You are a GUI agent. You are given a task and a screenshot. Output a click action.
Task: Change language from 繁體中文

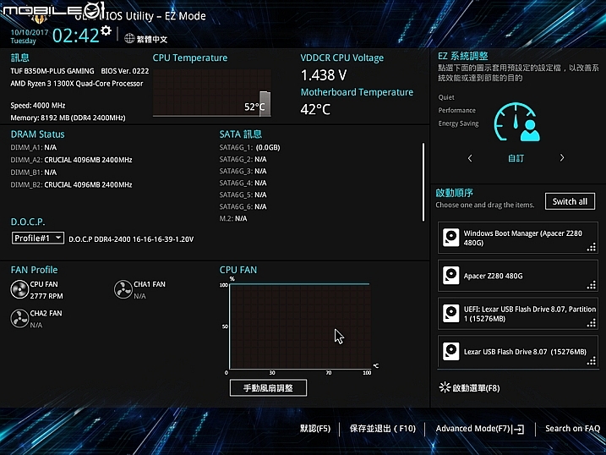pos(152,39)
